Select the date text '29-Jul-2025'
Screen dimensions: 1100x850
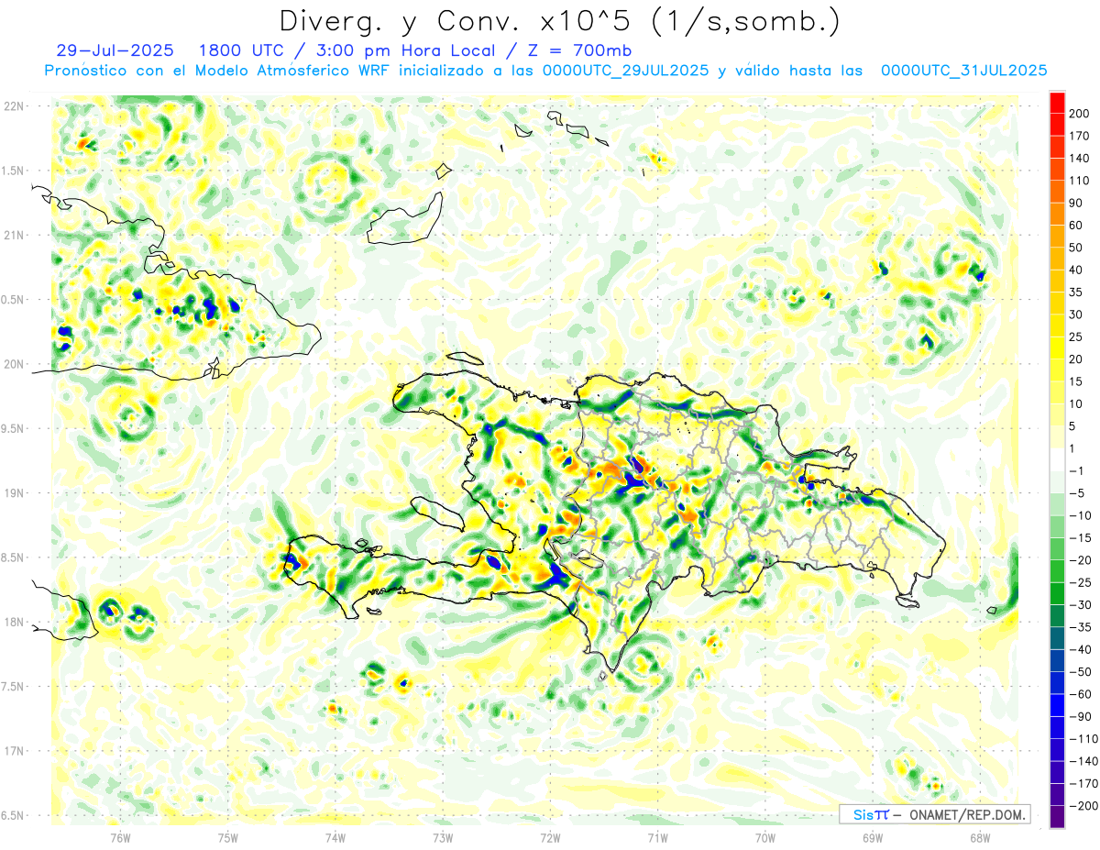pyautogui.click(x=115, y=50)
